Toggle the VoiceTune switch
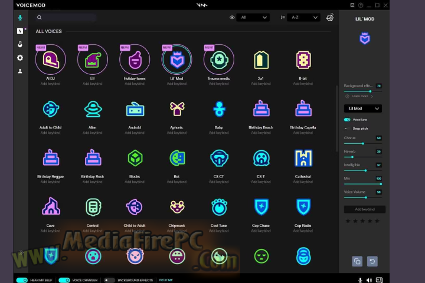Screen dimensions: 425x283 347,120
